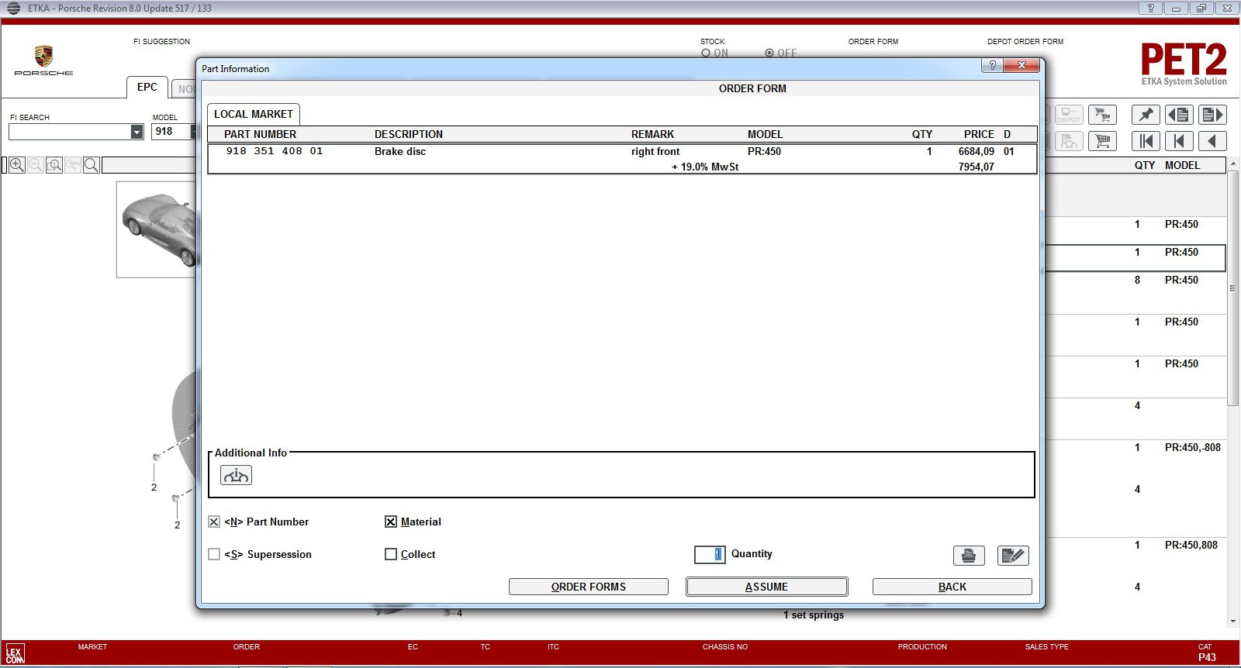
Task: Select the STOCK ON radio button
Action: (706, 53)
